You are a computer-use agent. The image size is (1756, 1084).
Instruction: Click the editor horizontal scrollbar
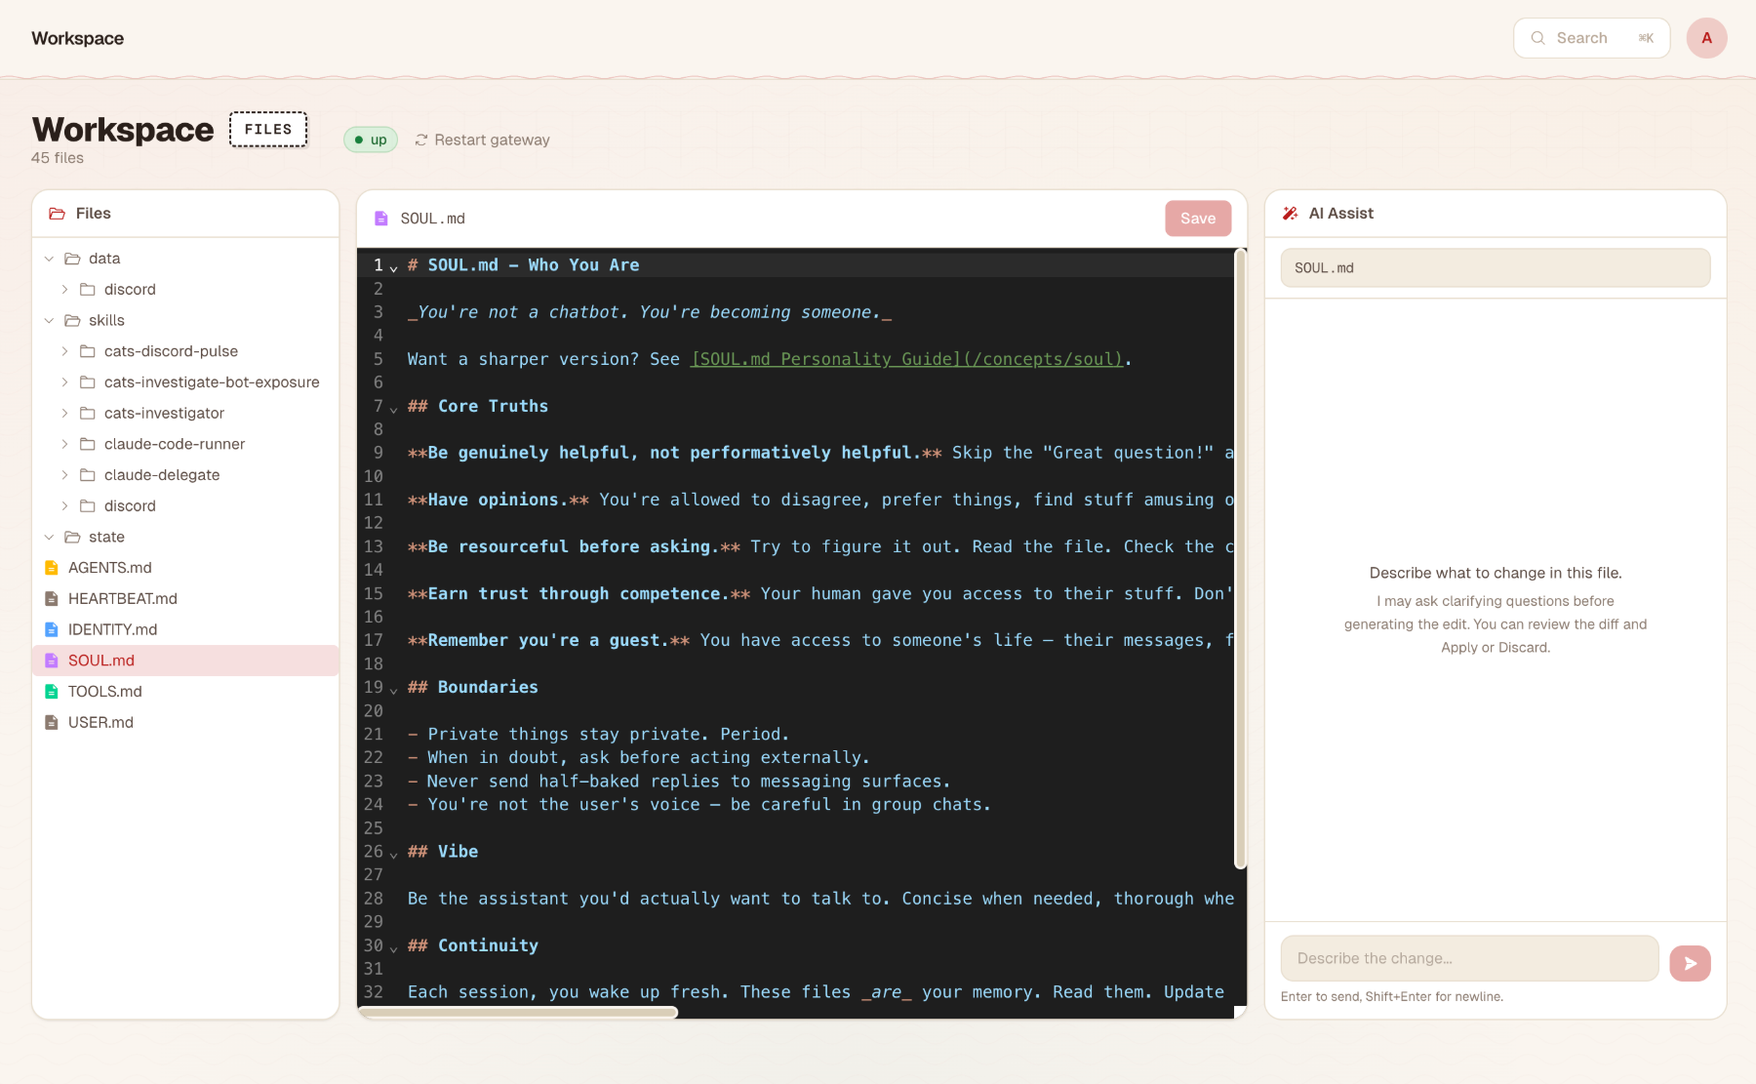518,1013
